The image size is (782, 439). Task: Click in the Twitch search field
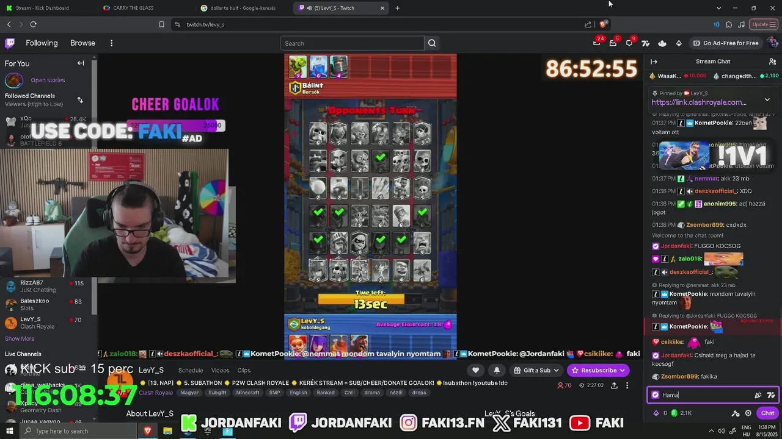(x=352, y=43)
